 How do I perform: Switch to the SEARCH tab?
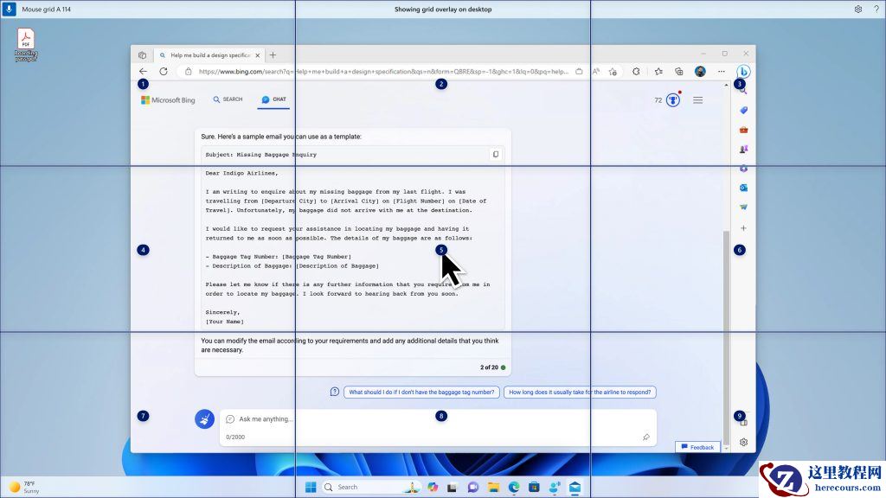(228, 99)
